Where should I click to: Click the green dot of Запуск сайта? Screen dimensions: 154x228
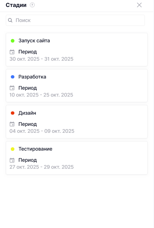click(12, 41)
